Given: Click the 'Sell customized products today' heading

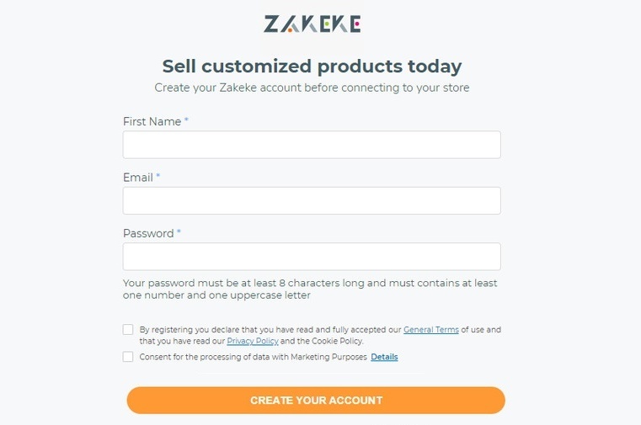Looking at the screenshot, I should pyautogui.click(x=312, y=66).
